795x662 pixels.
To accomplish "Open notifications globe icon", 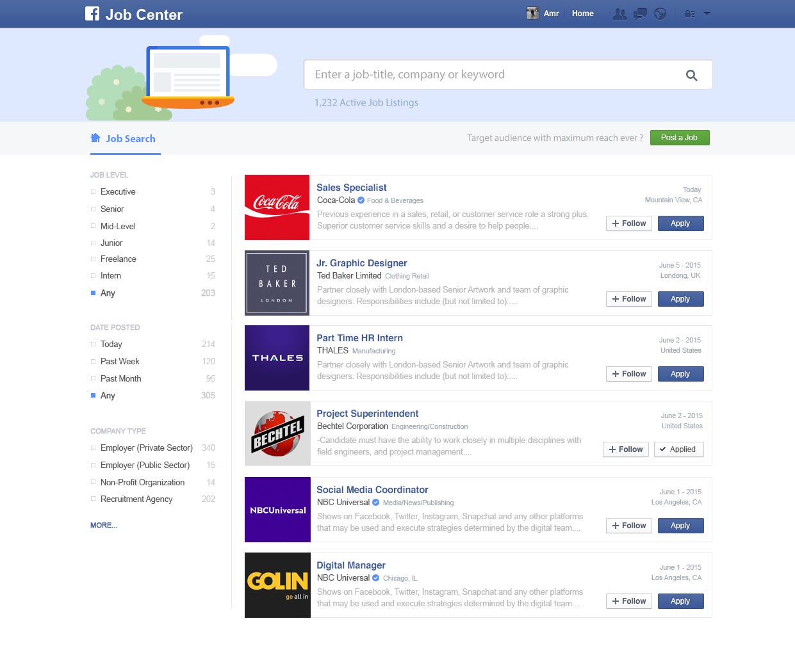I will pyautogui.click(x=660, y=13).
